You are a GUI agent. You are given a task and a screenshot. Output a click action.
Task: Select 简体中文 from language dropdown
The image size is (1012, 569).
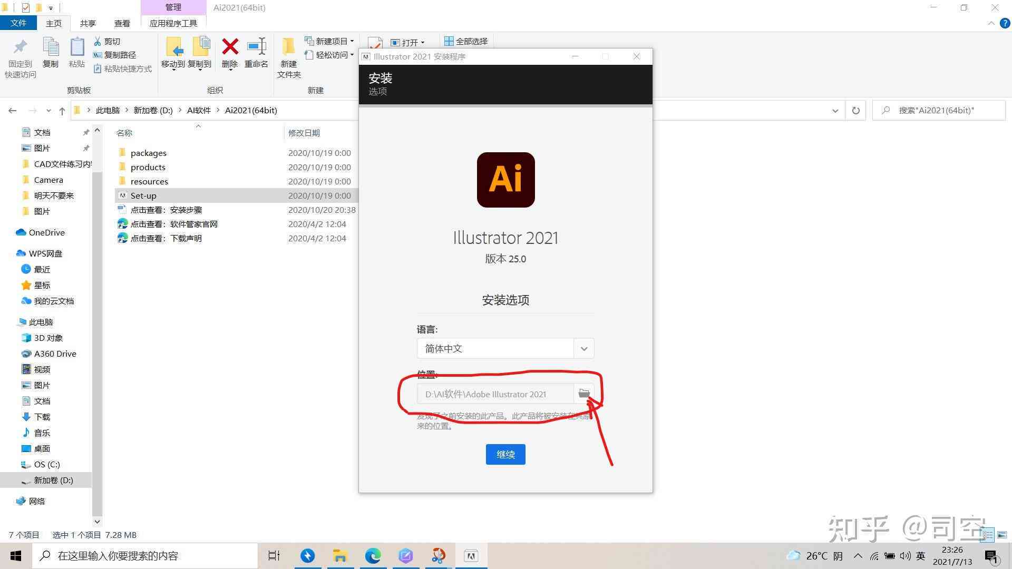(x=505, y=348)
